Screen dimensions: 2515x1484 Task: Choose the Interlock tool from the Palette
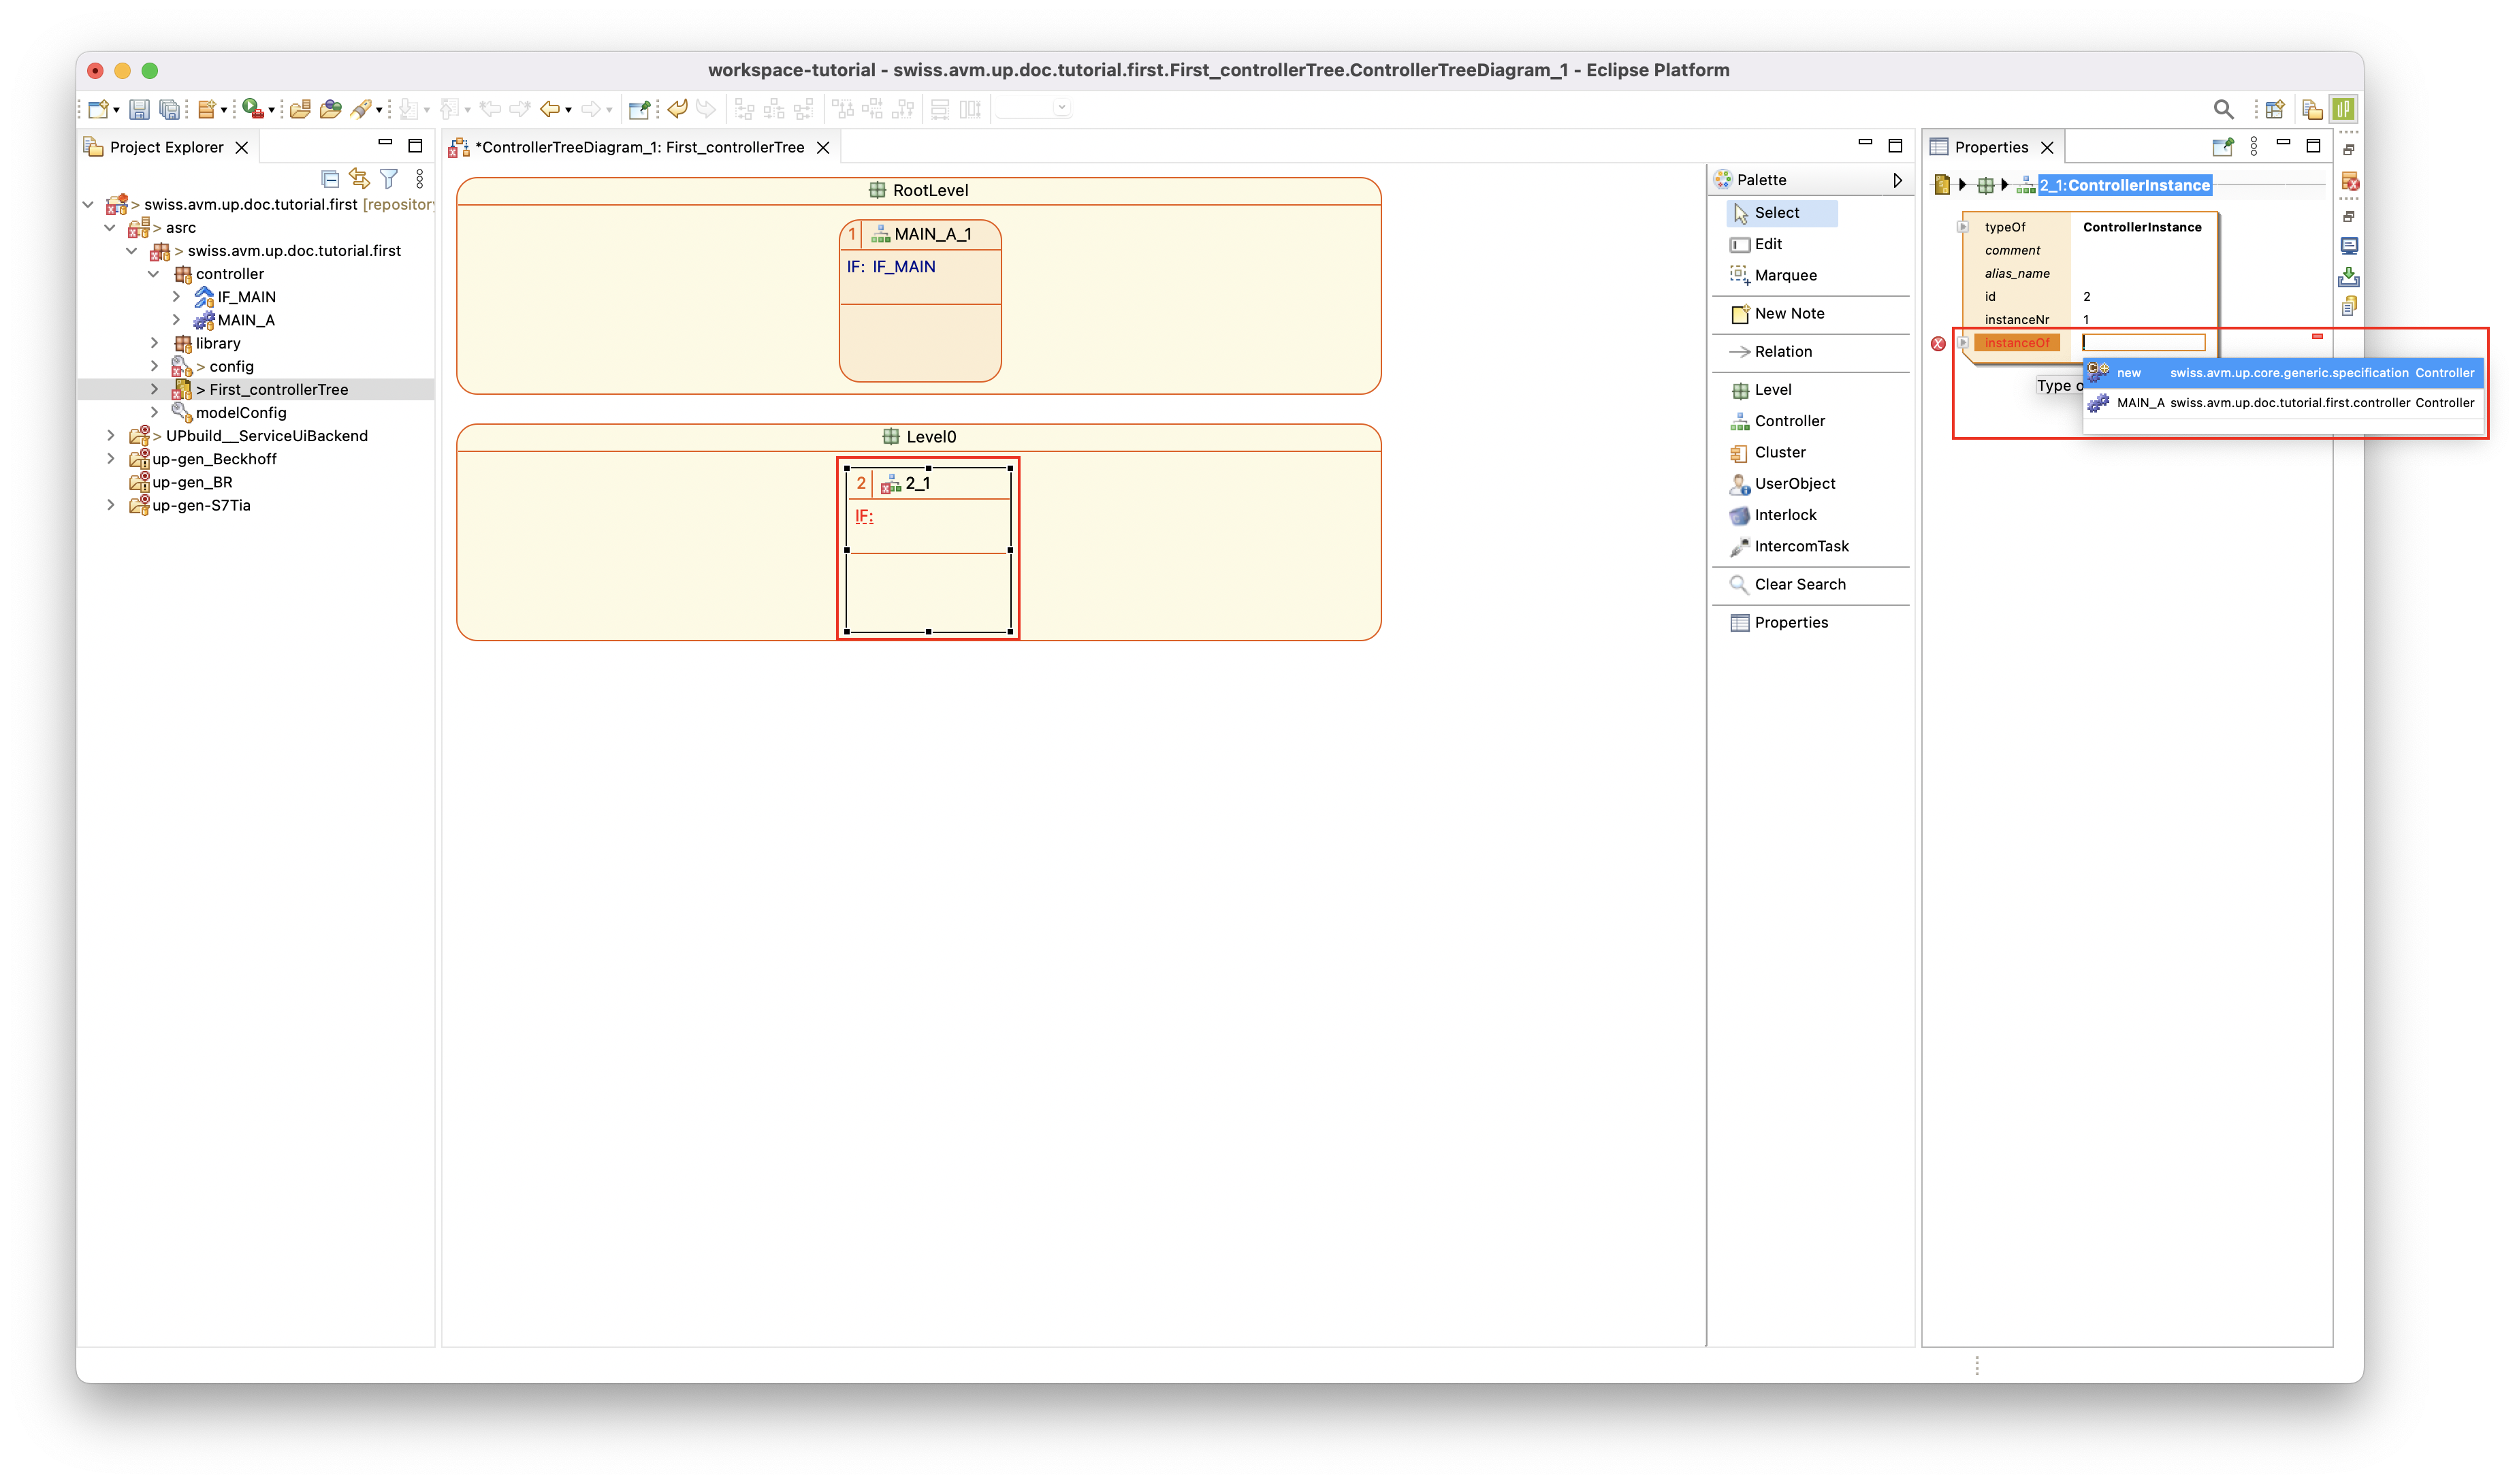coord(1784,515)
